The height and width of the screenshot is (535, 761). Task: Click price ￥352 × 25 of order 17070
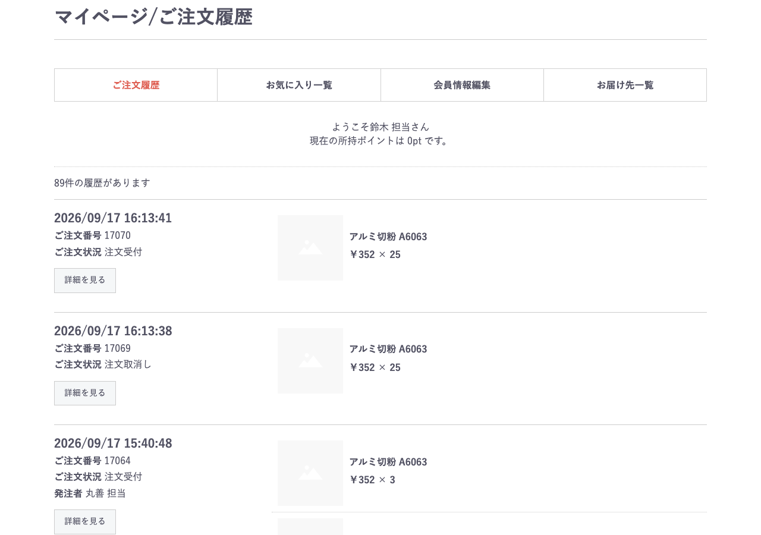click(375, 254)
